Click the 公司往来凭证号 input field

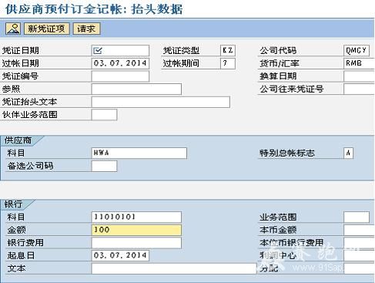click(x=359, y=89)
